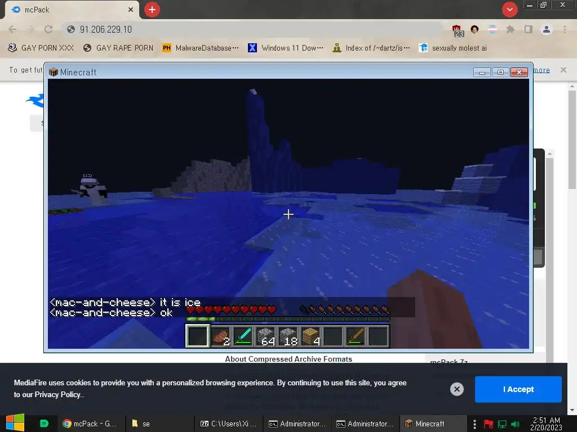Select the wooden sword hotbar slot

tap(356, 336)
